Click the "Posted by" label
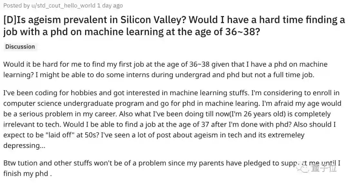The height and width of the screenshot is (183, 348). 16,5
